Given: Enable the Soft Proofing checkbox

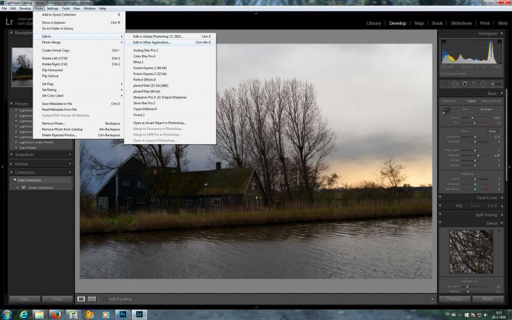Looking at the screenshot, I should [x=105, y=299].
